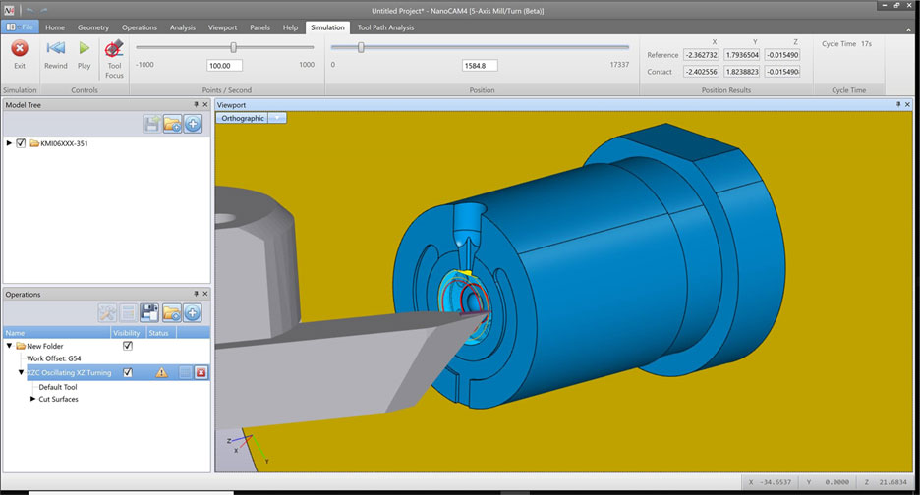Image resolution: width=920 pixels, height=495 pixels.
Task: Click the Operations save disk icon
Action: [x=149, y=313]
